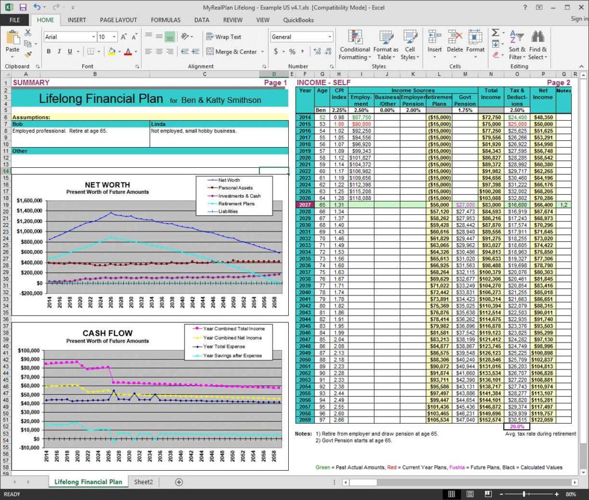Expand the Merge & Center dropdown arrow

tap(261, 52)
